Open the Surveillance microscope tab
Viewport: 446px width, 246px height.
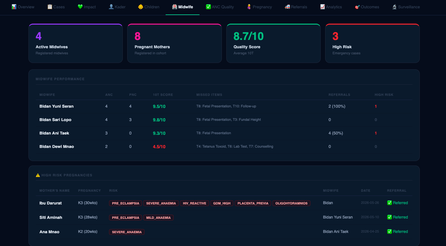(406, 7)
